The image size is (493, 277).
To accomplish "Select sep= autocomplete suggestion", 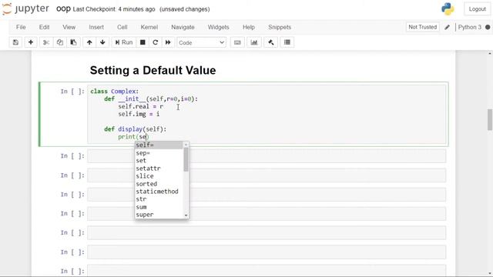I will coord(159,153).
